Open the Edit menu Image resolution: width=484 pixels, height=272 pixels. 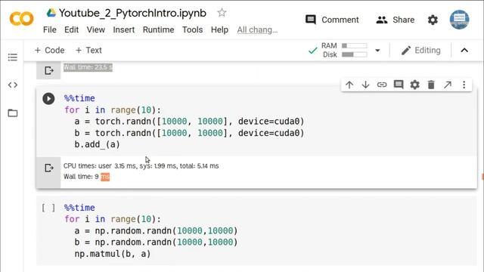coord(71,29)
